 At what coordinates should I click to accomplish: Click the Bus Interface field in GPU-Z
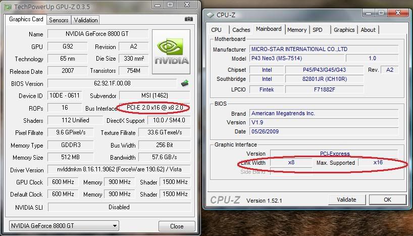coord(153,108)
